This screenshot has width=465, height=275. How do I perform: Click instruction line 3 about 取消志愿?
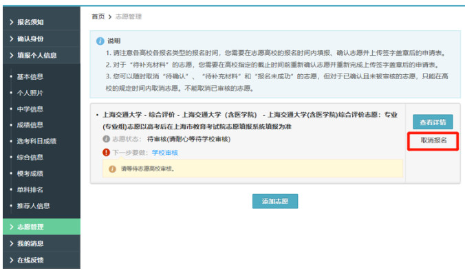coord(277,82)
